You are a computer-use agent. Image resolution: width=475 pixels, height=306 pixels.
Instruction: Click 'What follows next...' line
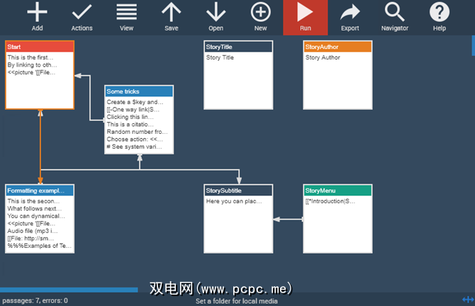(35, 208)
